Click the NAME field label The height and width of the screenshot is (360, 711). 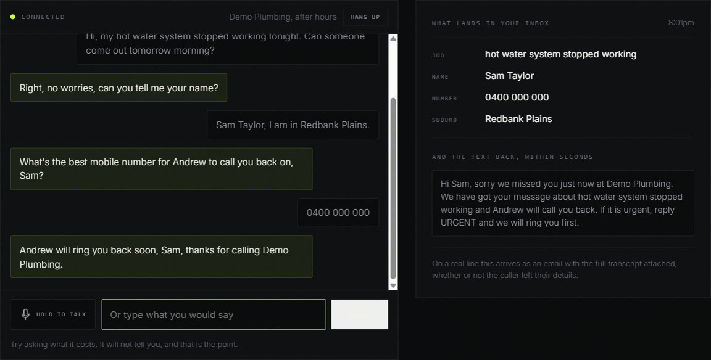tap(440, 77)
